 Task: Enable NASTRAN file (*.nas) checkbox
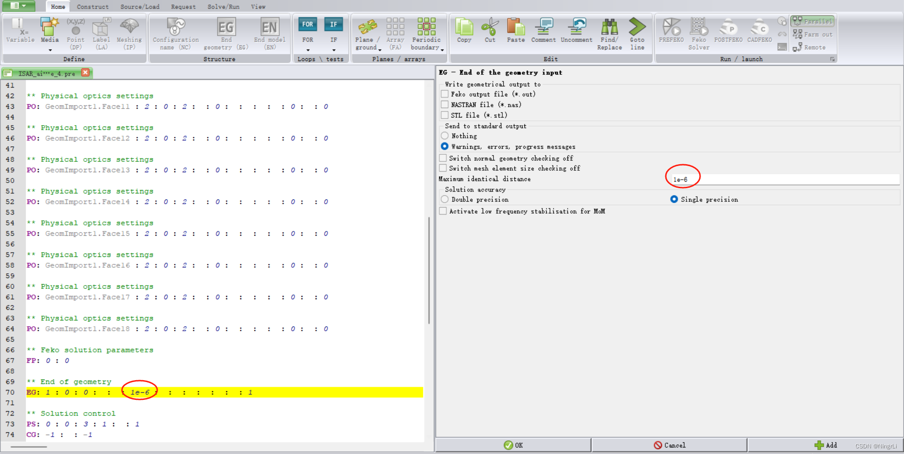444,104
